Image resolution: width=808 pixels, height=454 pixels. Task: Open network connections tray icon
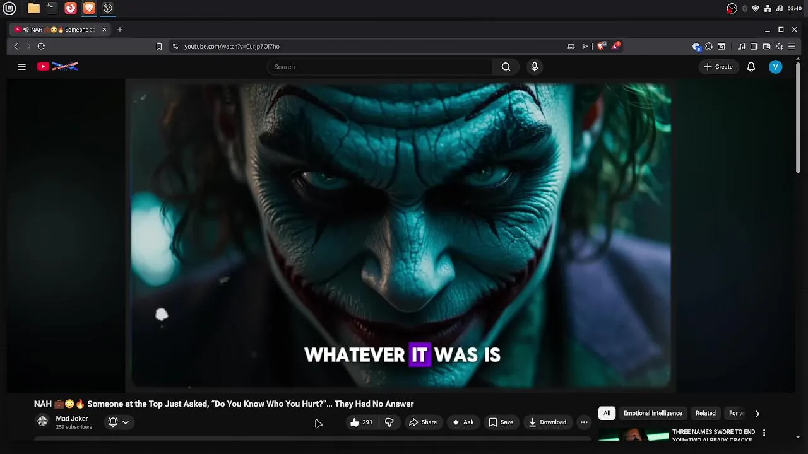tap(768, 8)
